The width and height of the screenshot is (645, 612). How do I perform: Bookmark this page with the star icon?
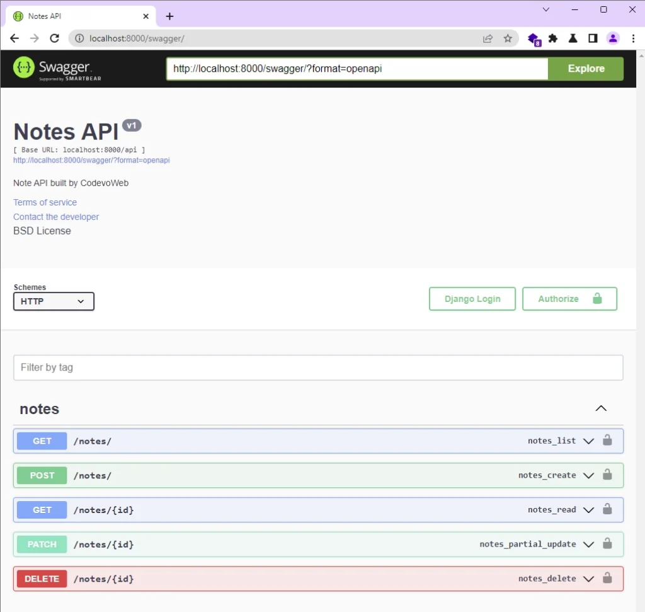tap(508, 38)
